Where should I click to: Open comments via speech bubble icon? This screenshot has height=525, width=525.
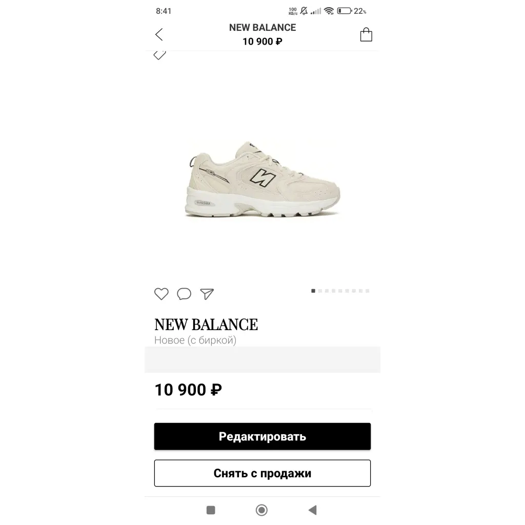[184, 294]
